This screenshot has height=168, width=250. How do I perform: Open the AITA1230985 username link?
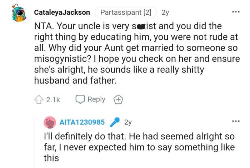click(81, 122)
